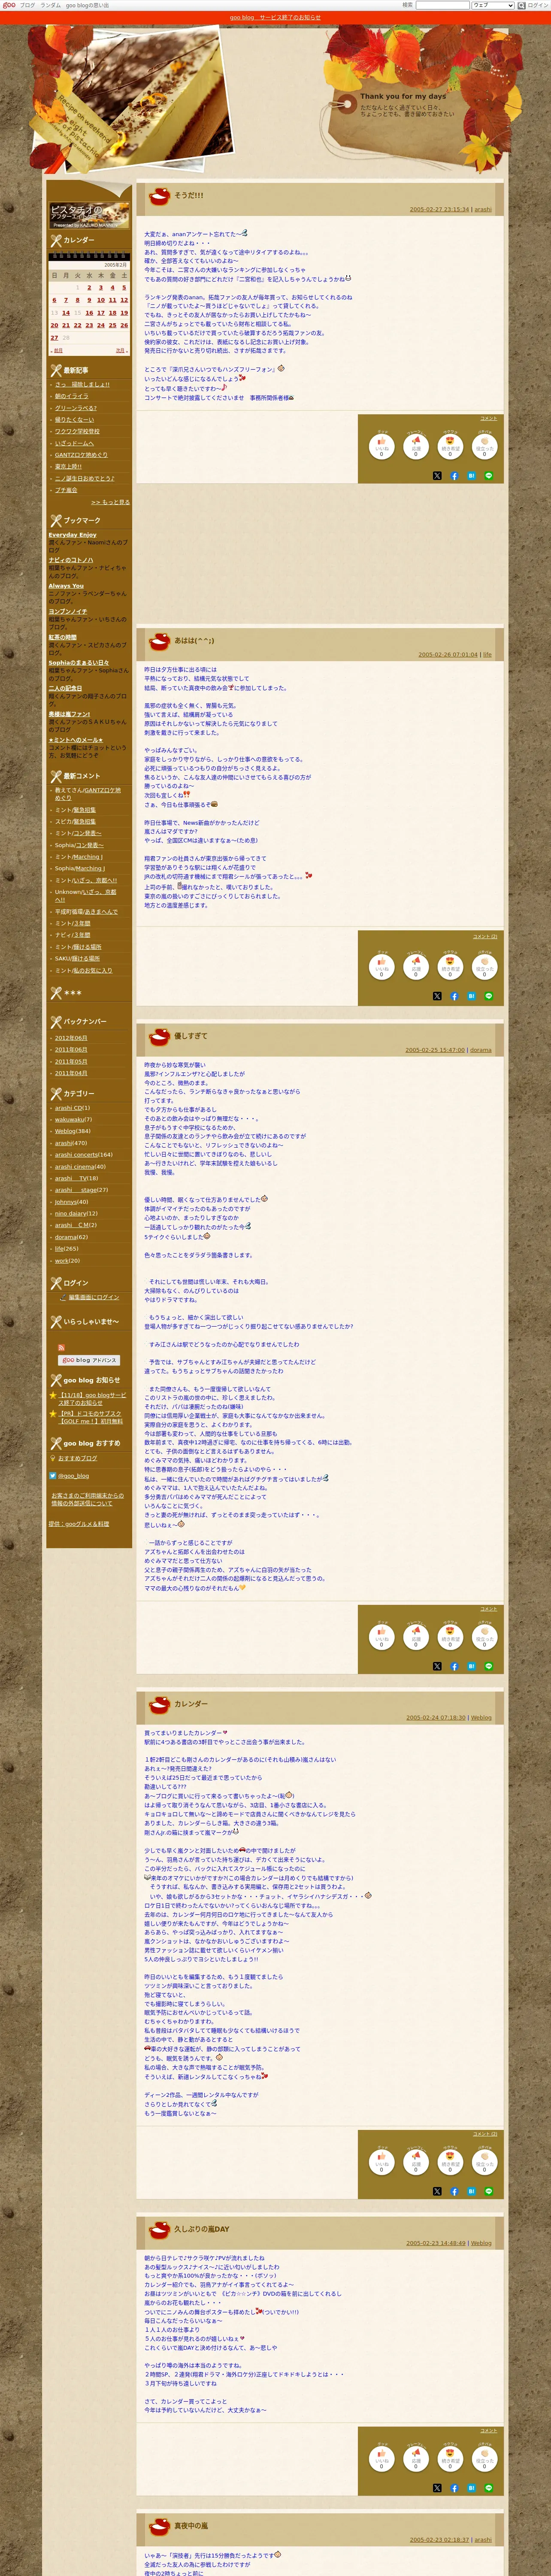551x2576 pixels.
Task: Click ランダム in the top navigation
Action: coord(50,5)
